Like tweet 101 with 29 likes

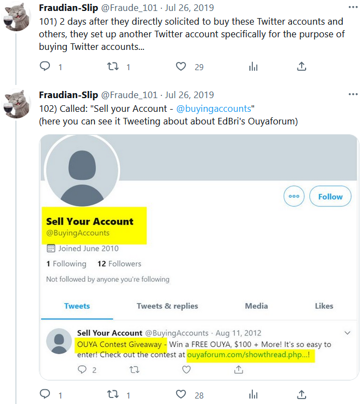[x=181, y=67]
